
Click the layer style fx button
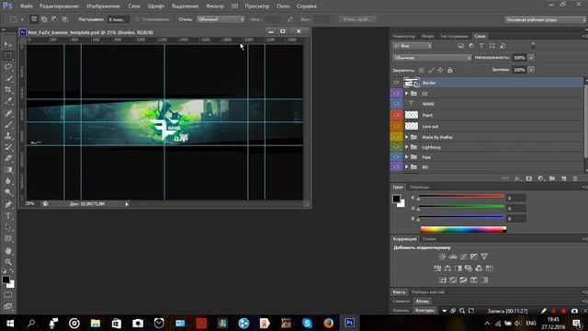(517, 178)
